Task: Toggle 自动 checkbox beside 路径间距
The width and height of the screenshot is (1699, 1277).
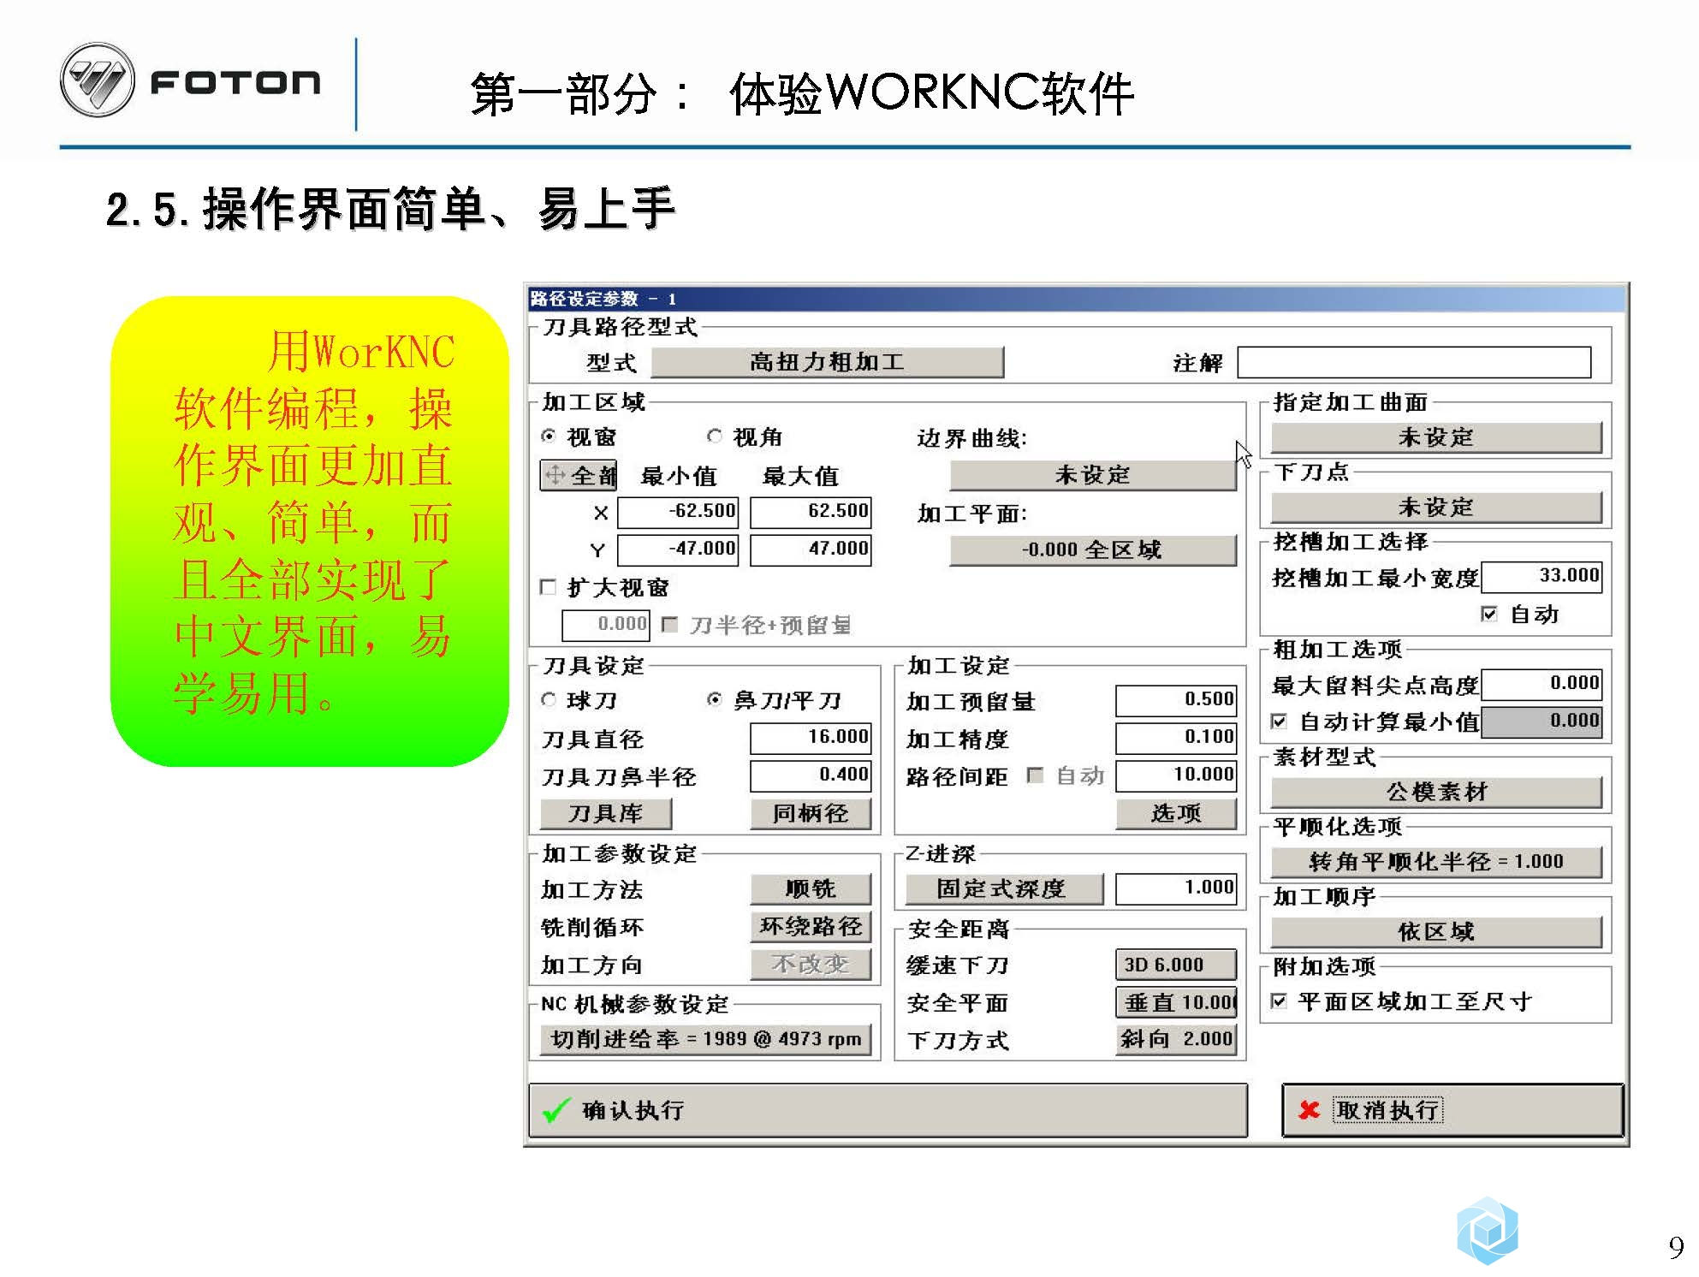Action: [1035, 775]
